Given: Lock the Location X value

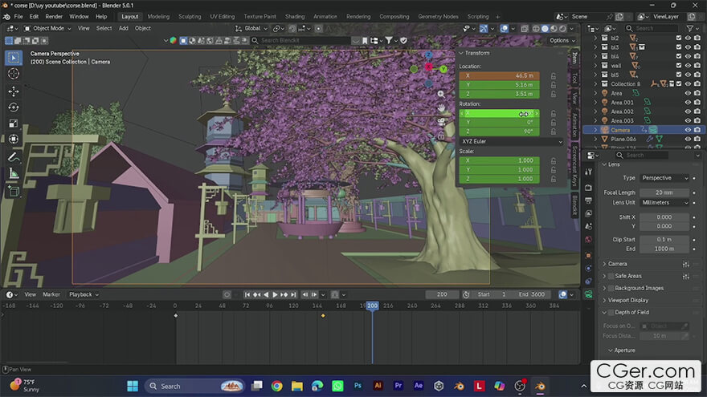Looking at the screenshot, I should pyautogui.click(x=554, y=76).
